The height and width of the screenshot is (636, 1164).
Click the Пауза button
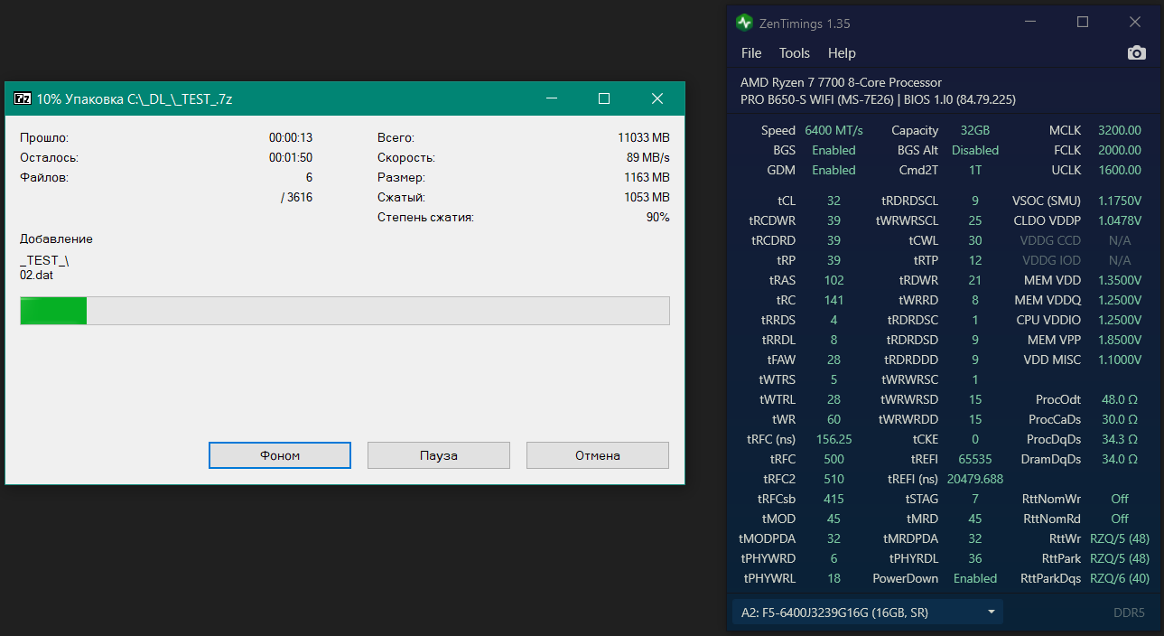point(439,455)
